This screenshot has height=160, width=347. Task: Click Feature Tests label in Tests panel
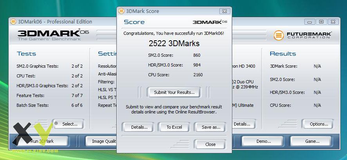(x=30, y=95)
